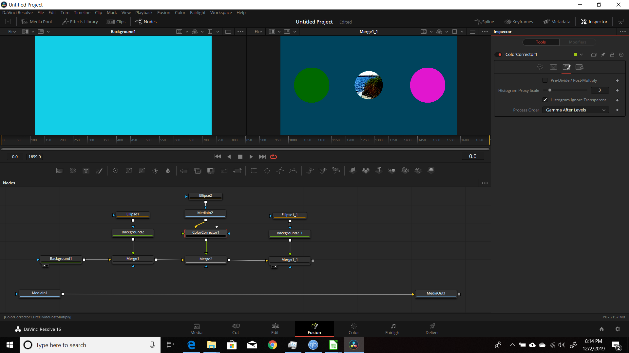Select the Merge1_1 node
Image resolution: width=629 pixels, height=353 pixels.
[290, 260]
